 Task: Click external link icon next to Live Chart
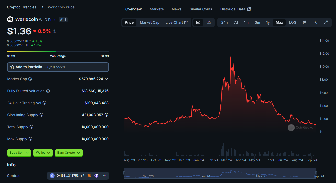click(x=186, y=22)
